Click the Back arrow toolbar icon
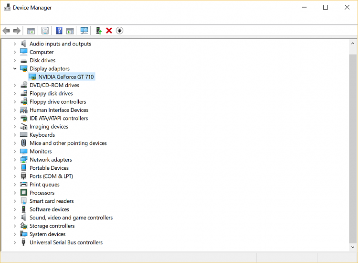The width and height of the screenshot is (358, 263). click(6, 31)
